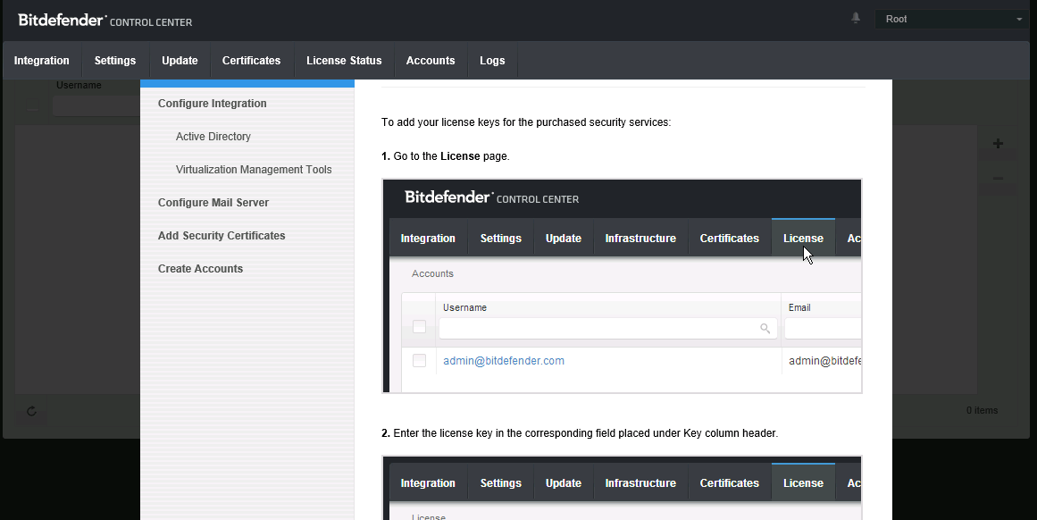Select Configure Integration help topic
Screen dimensions: 1037x520
click(x=213, y=104)
